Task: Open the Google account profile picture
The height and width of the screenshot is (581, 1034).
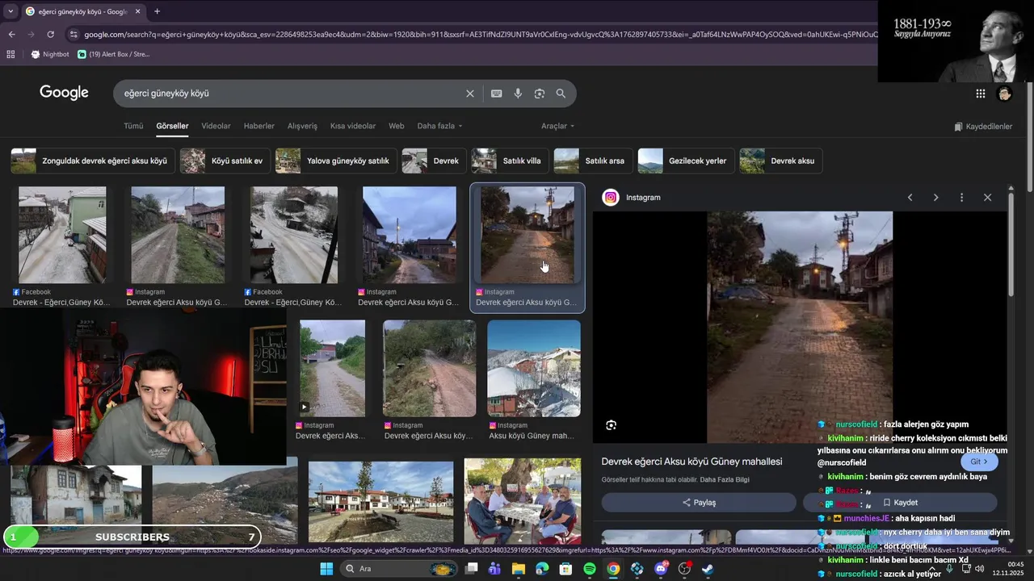Action: click(x=1005, y=94)
